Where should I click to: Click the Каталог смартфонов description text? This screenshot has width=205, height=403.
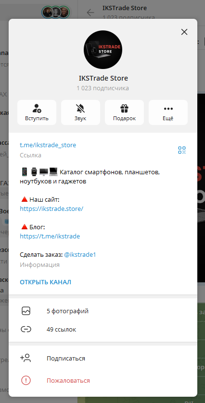(x=90, y=177)
